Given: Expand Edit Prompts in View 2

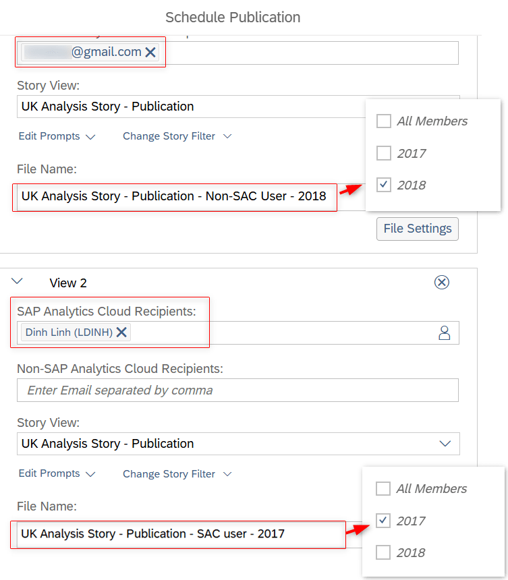Looking at the screenshot, I should (57, 474).
